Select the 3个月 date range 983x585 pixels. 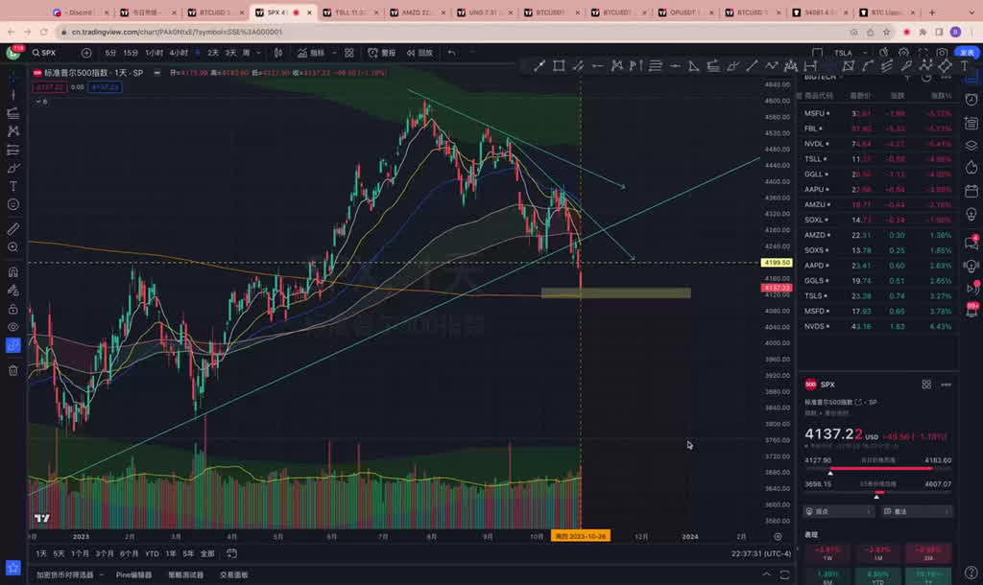pos(105,553)
